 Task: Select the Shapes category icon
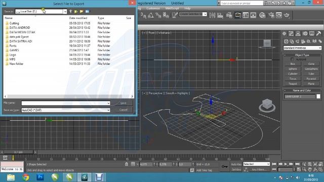(292, 41)
